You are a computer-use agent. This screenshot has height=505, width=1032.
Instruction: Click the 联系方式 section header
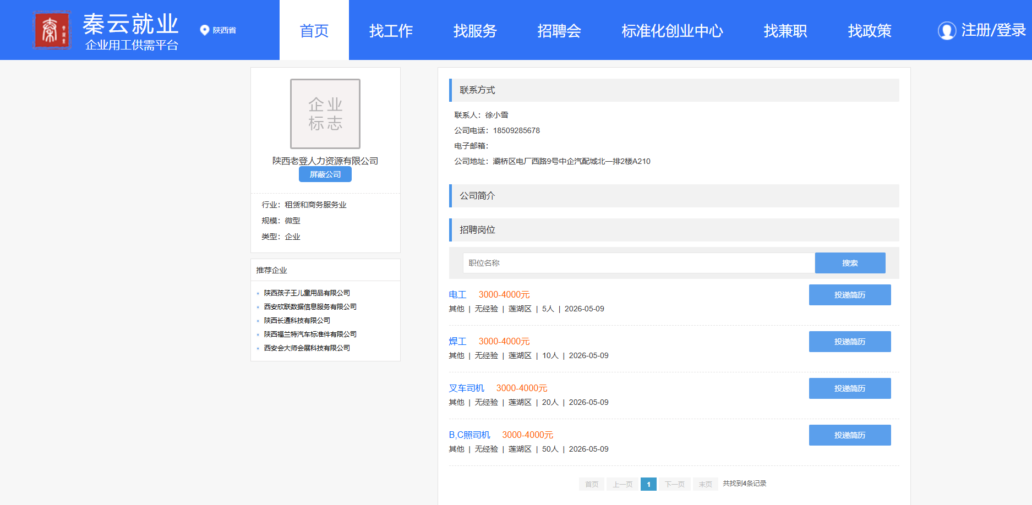[x=674, y=90]
